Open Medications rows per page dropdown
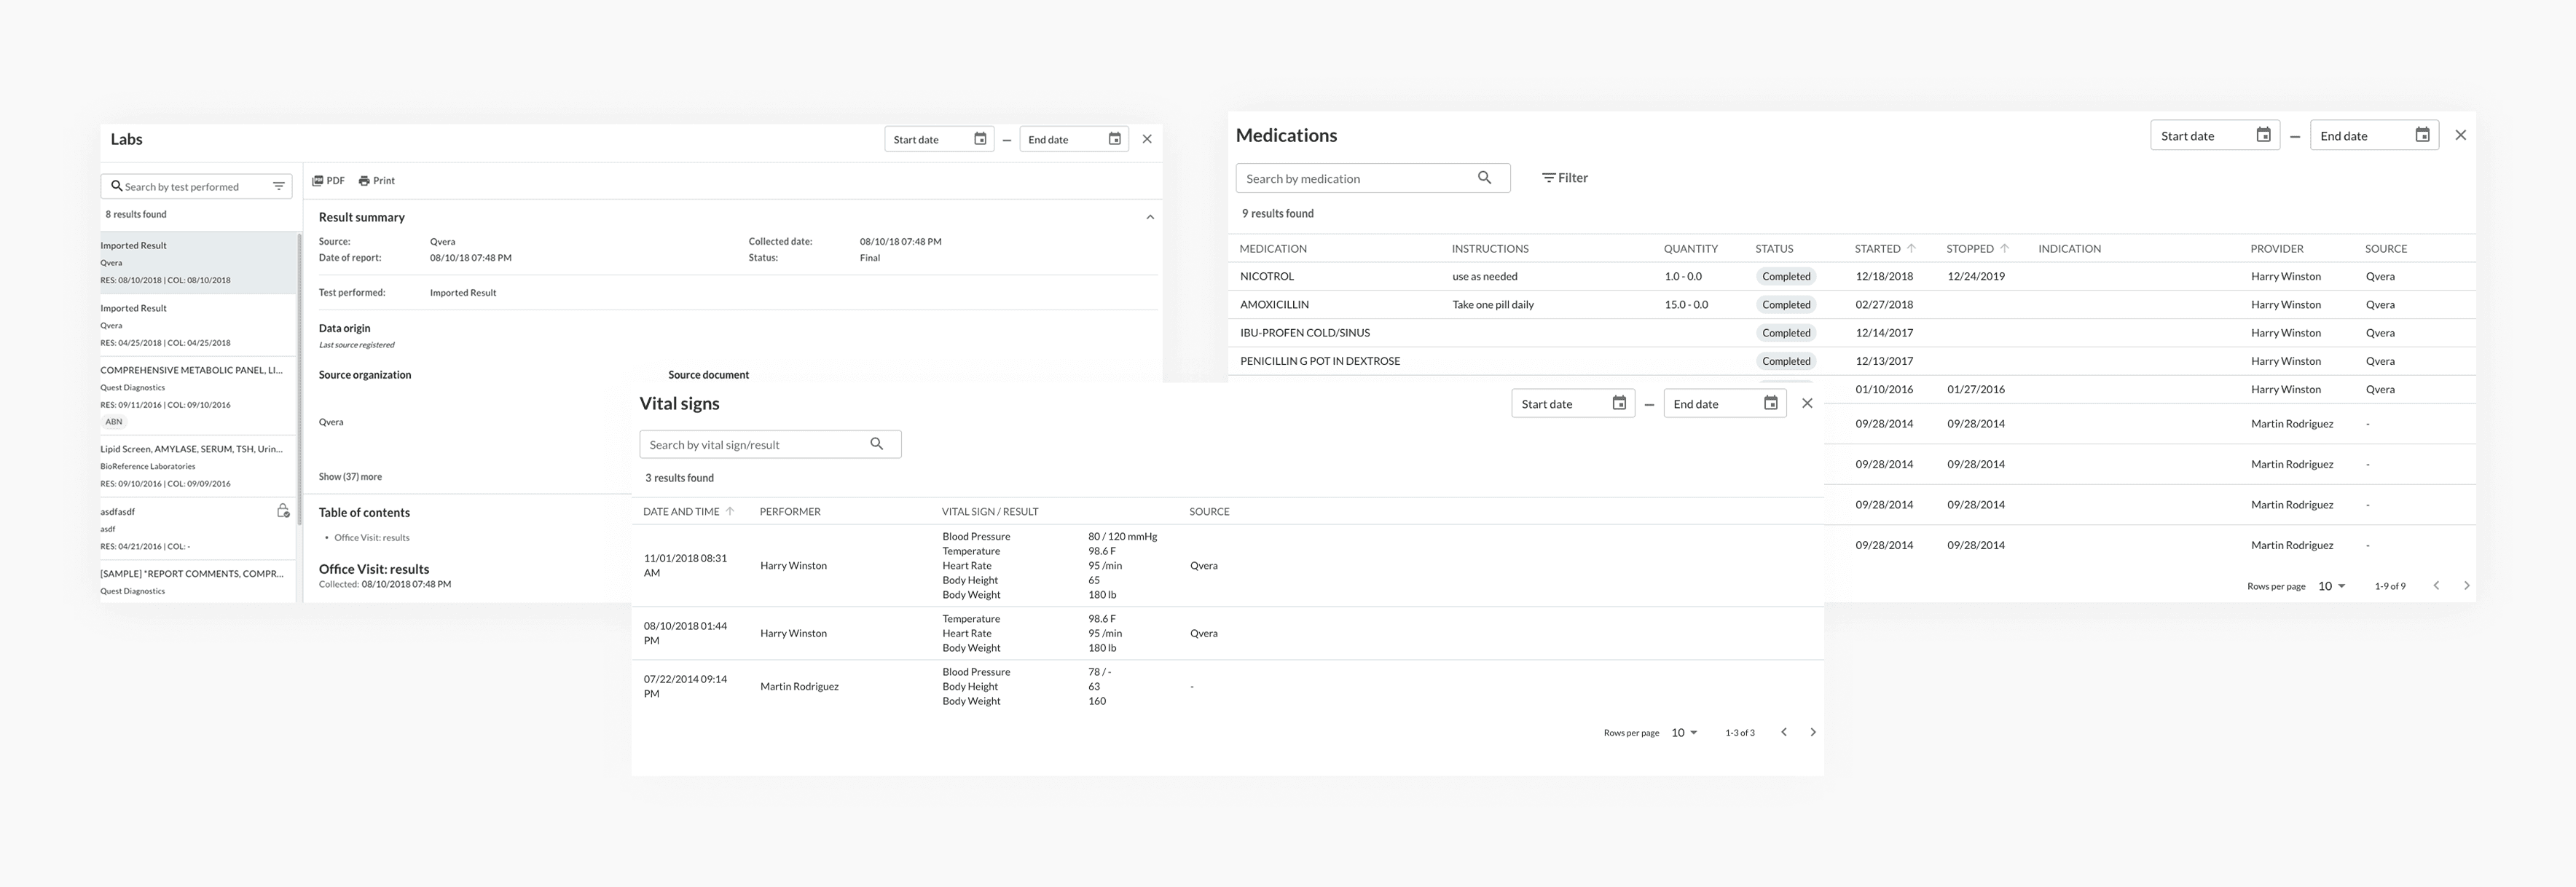The image size is (2576, 887). pyautogui.click(x=2331, y=586)
